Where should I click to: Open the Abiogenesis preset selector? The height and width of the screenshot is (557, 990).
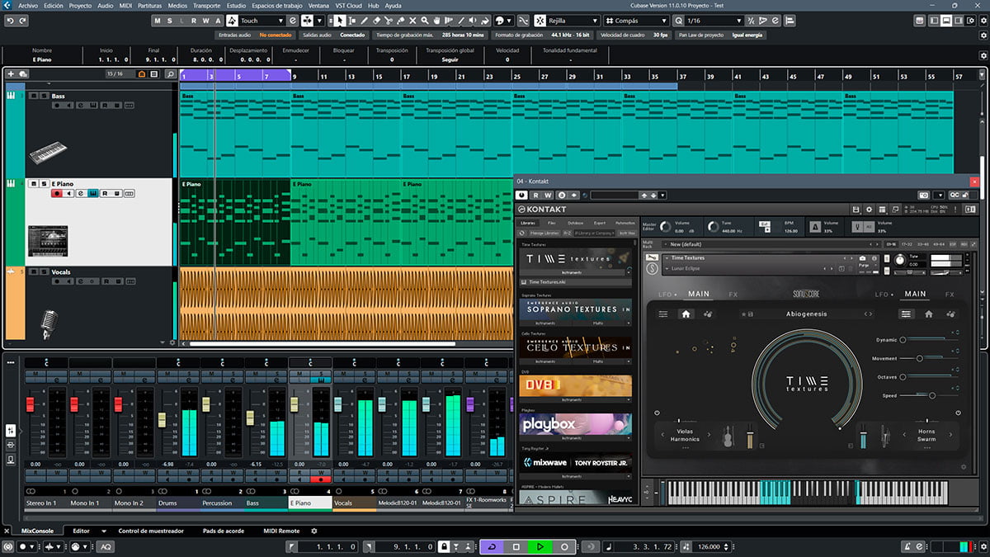(x=807, y=314)
